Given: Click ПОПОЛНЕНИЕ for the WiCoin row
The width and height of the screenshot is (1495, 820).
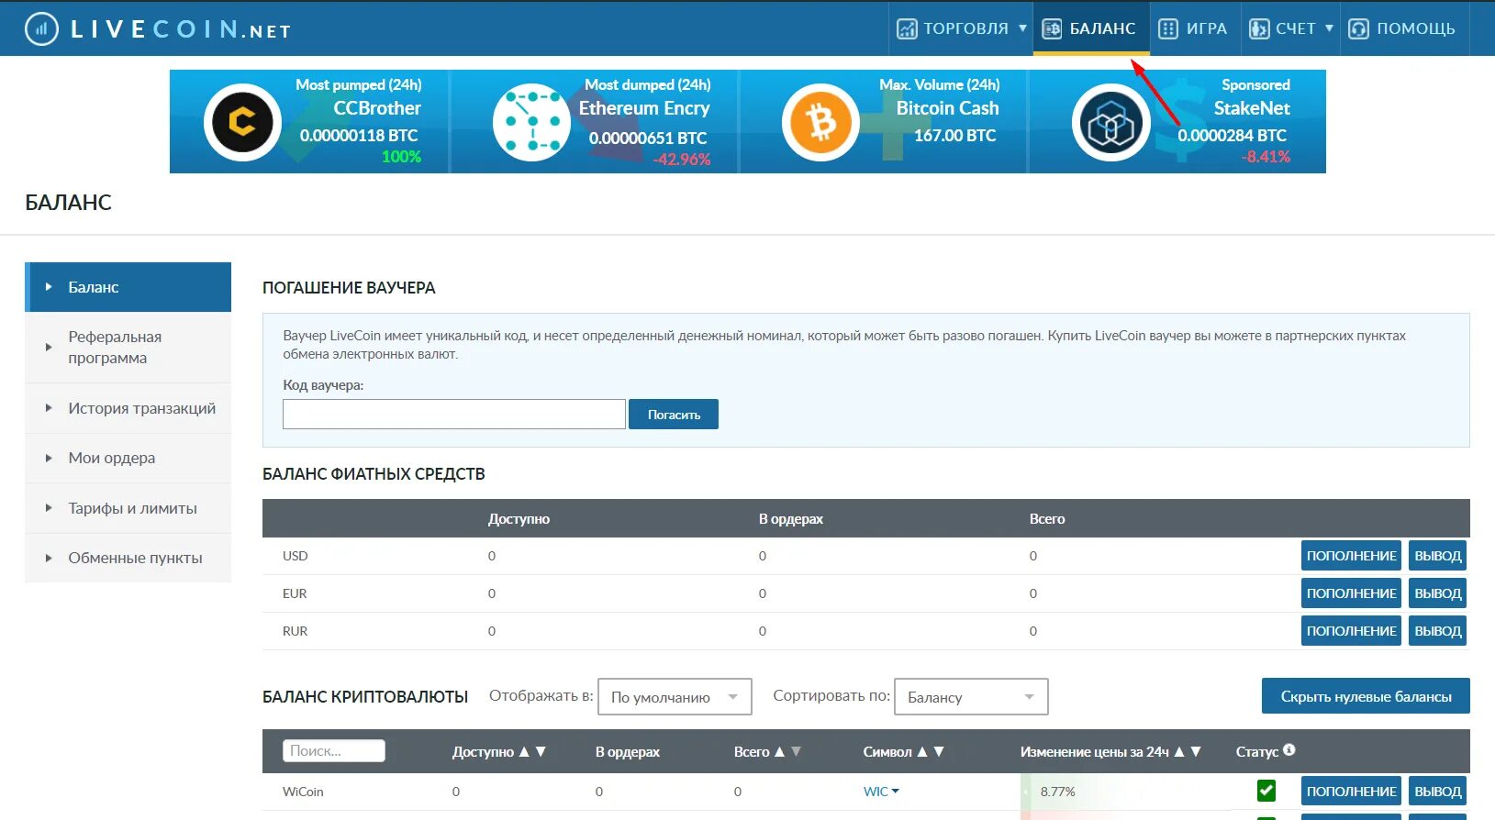Looking at the screenshot, I should click(x=1351, y=792).
